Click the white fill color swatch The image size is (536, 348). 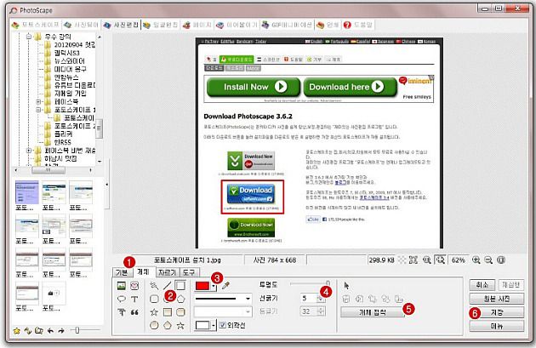click(x=202, y=325)
